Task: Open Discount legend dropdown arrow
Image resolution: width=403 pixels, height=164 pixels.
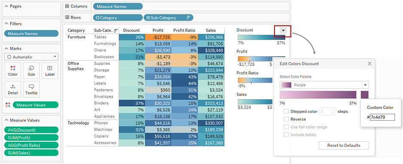Action: click(x=283, y=30)
